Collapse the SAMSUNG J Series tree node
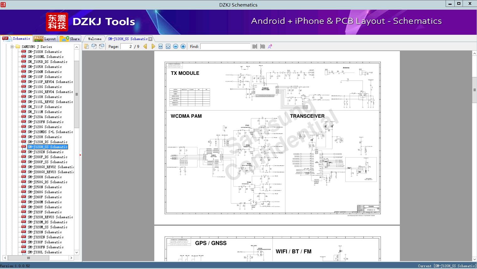This screenshot has height=269, width=477. (12, 47)
